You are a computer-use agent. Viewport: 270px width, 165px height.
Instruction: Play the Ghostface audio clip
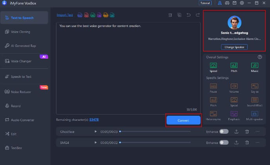tap(96, 131)
